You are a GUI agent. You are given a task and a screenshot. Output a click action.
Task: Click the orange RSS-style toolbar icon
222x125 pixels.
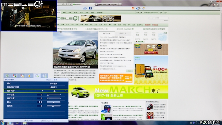(x=133, y=8)
